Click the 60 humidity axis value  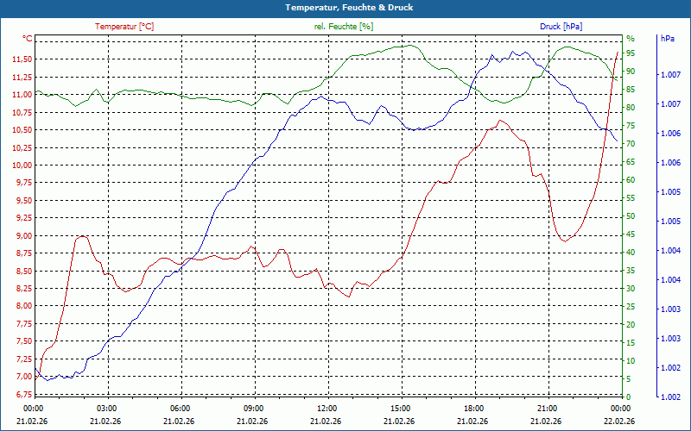tap(631, 180)
